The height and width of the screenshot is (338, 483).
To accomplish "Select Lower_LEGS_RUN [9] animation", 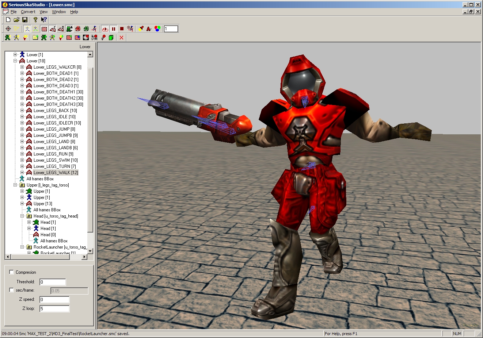I will tap(53, 154).
